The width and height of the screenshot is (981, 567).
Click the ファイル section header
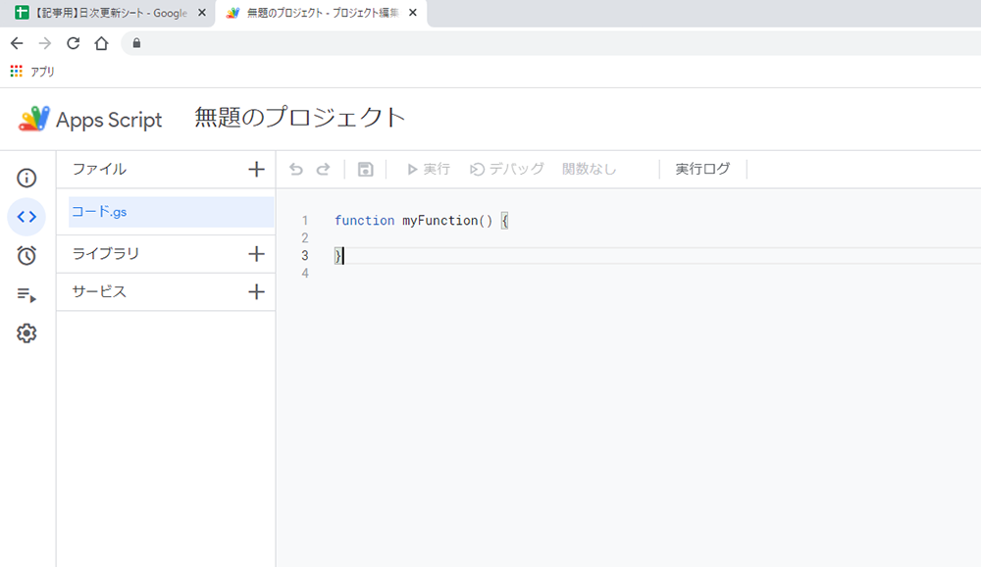(x=99, y=169)
